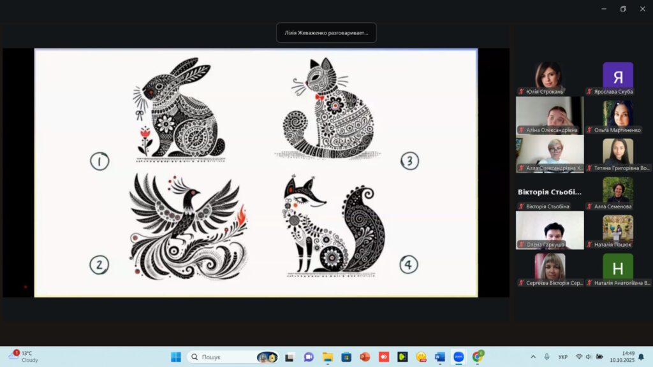
Task: Switch the УКР keyboard language indicator
Action: point(563,357)
